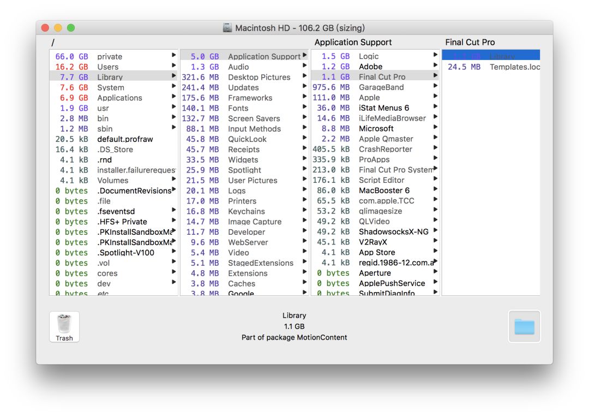
Task: Select the Audio folder row
Action: [x=244, y=67]
